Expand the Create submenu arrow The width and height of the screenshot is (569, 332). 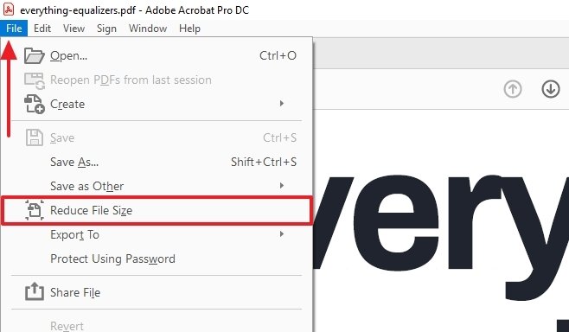click(282, 104)
